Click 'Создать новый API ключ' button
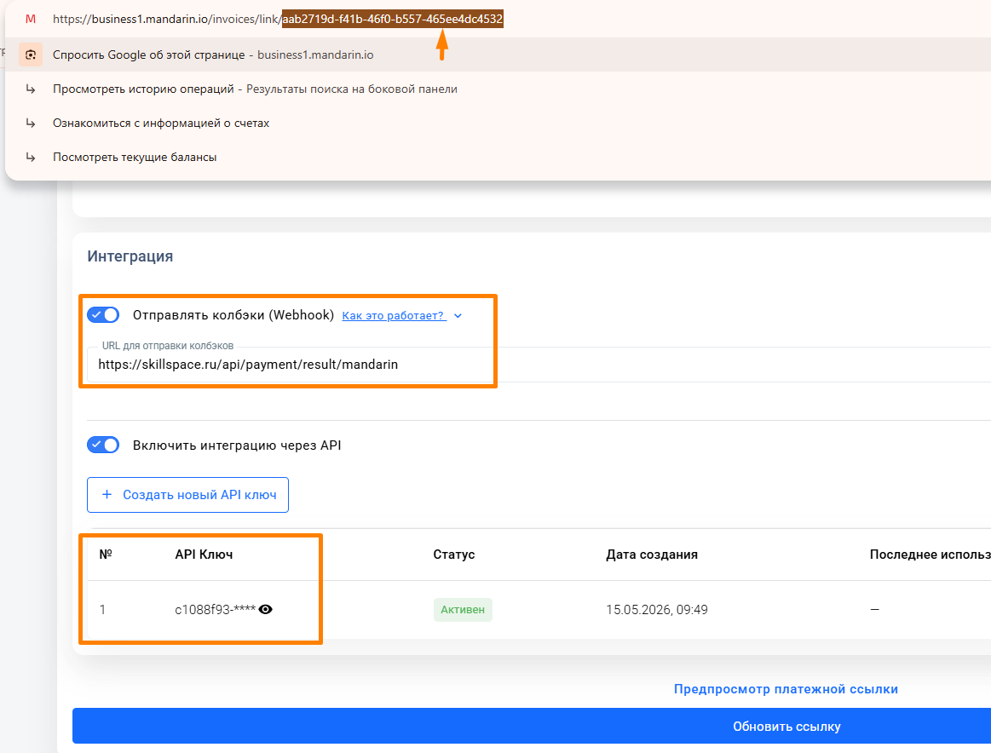991x753 pixels. click(187, 495)
